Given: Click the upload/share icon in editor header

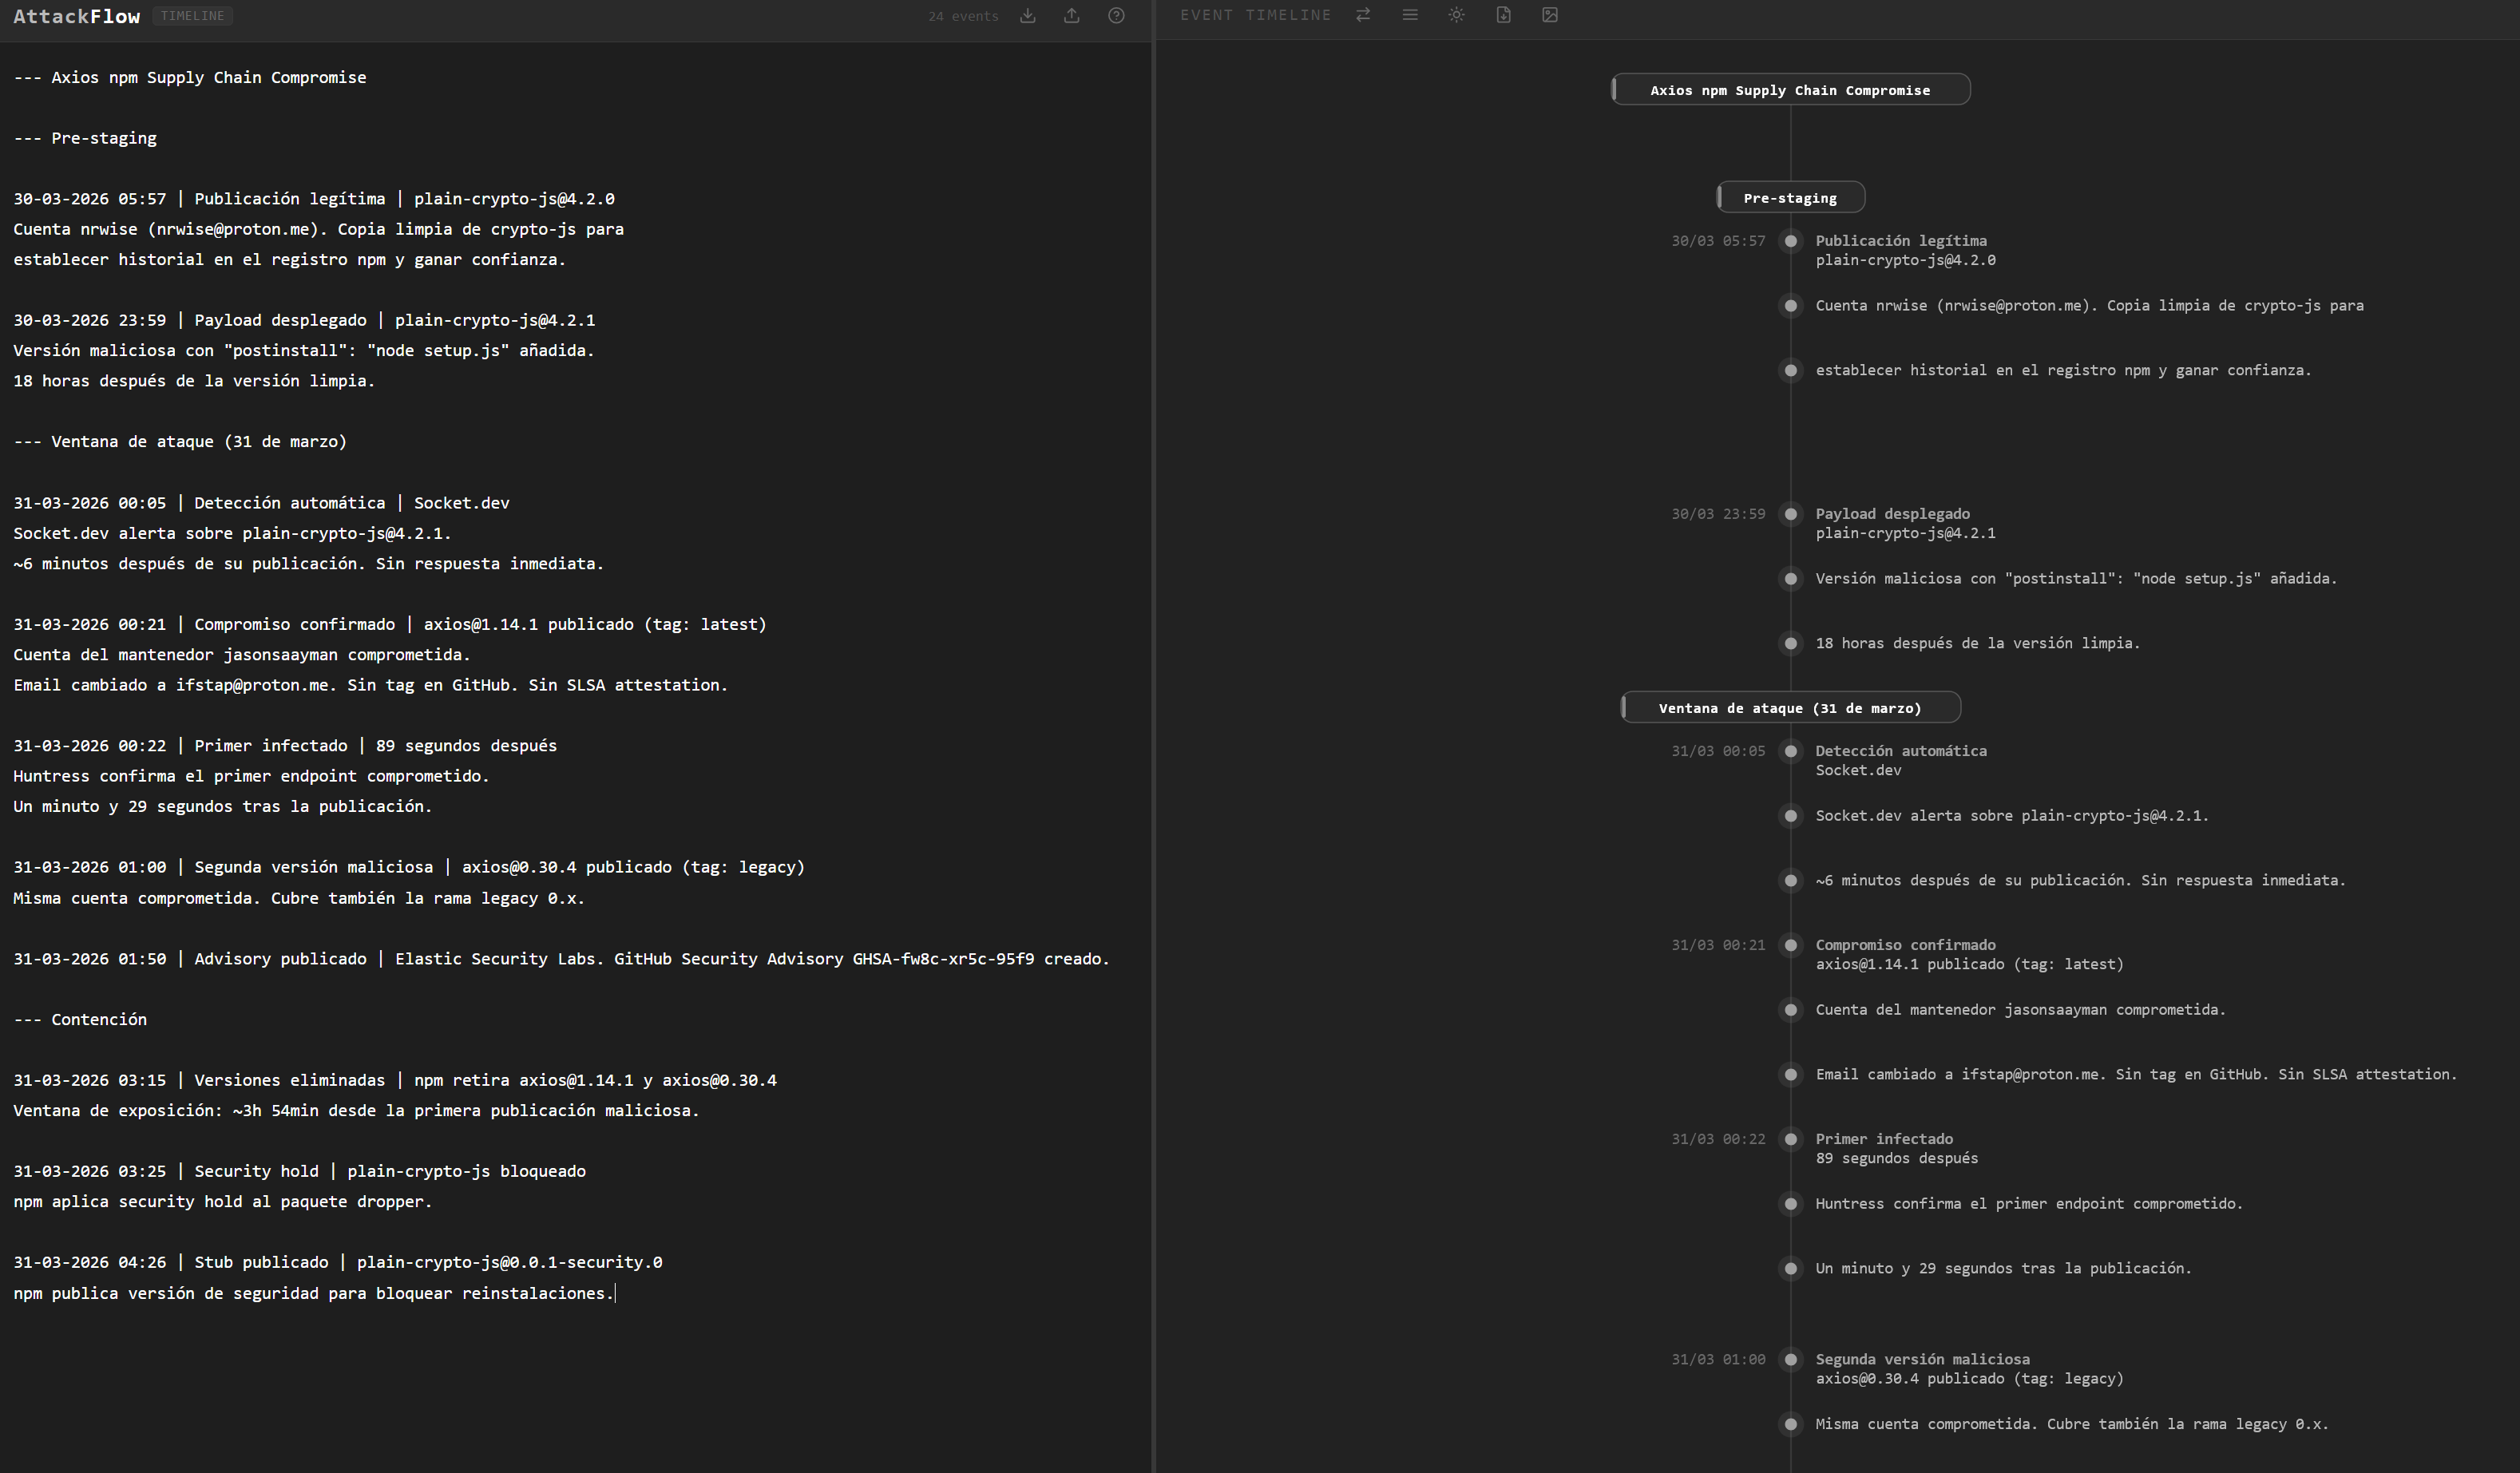Looking at the screenshot, I should point(1071,16).
